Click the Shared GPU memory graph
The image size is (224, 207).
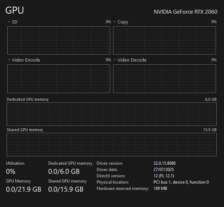click(x=112, y=144)
